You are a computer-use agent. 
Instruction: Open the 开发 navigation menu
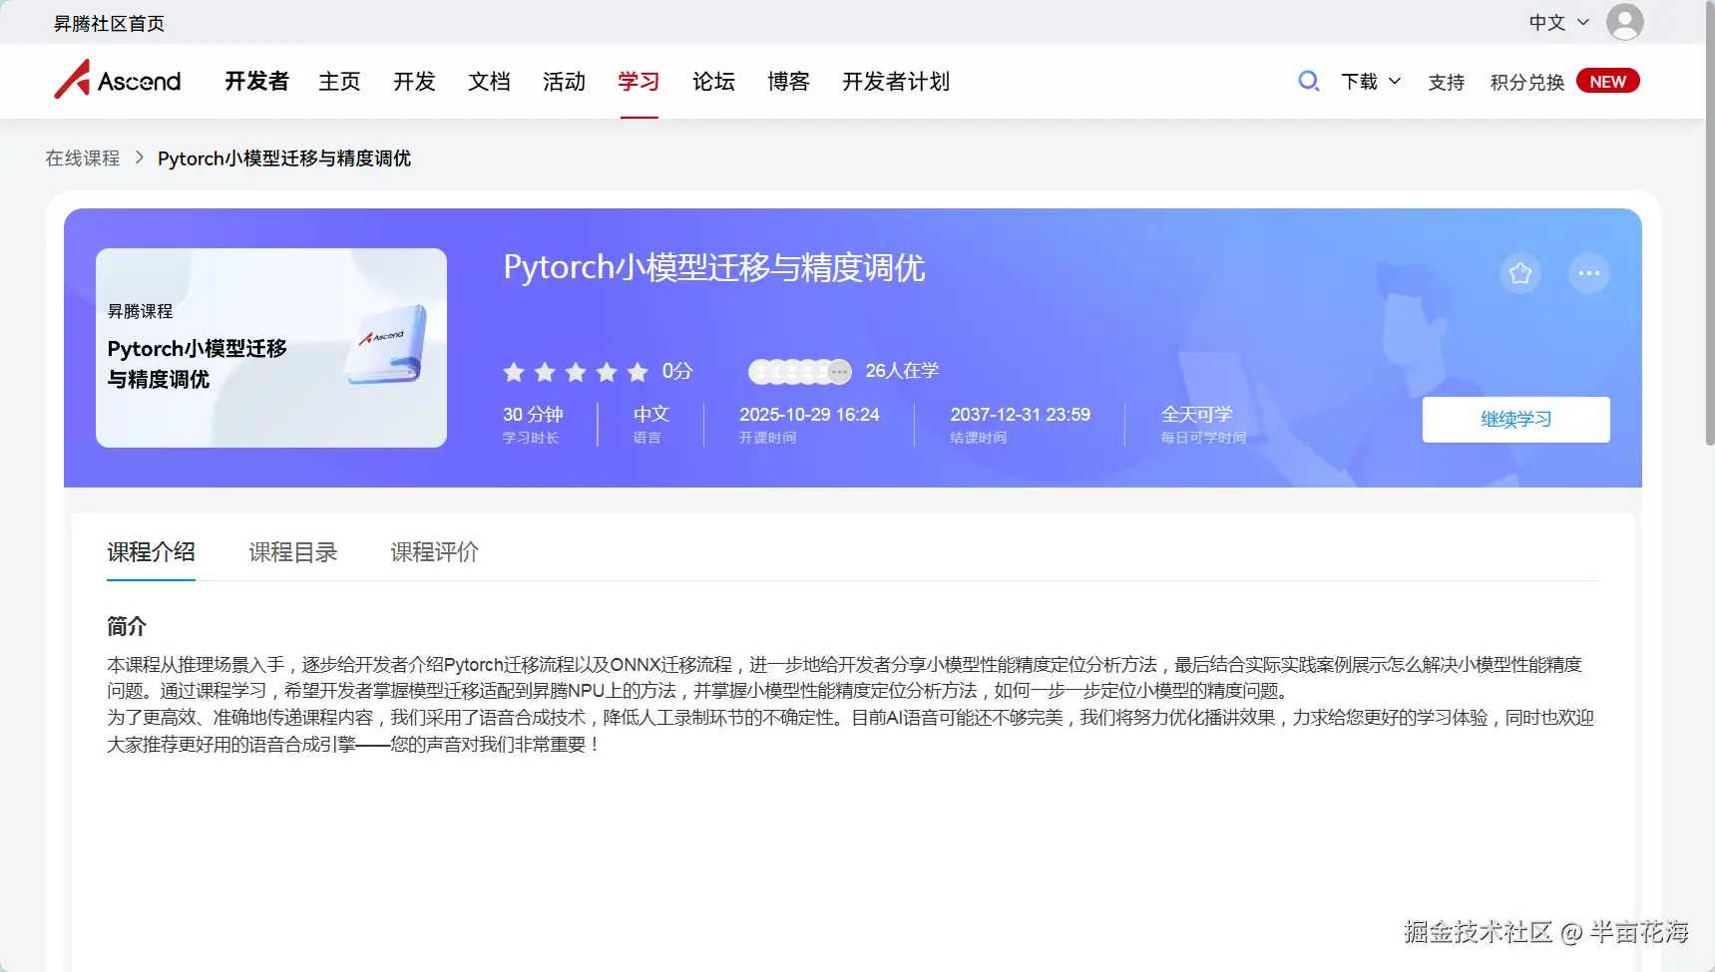click(414, 81)
